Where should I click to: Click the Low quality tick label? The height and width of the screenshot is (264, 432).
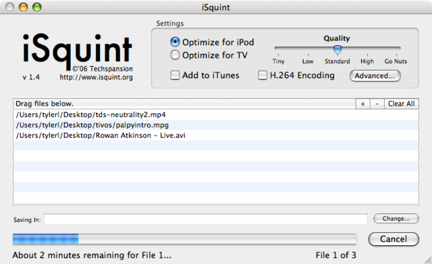tap(308, 61)
